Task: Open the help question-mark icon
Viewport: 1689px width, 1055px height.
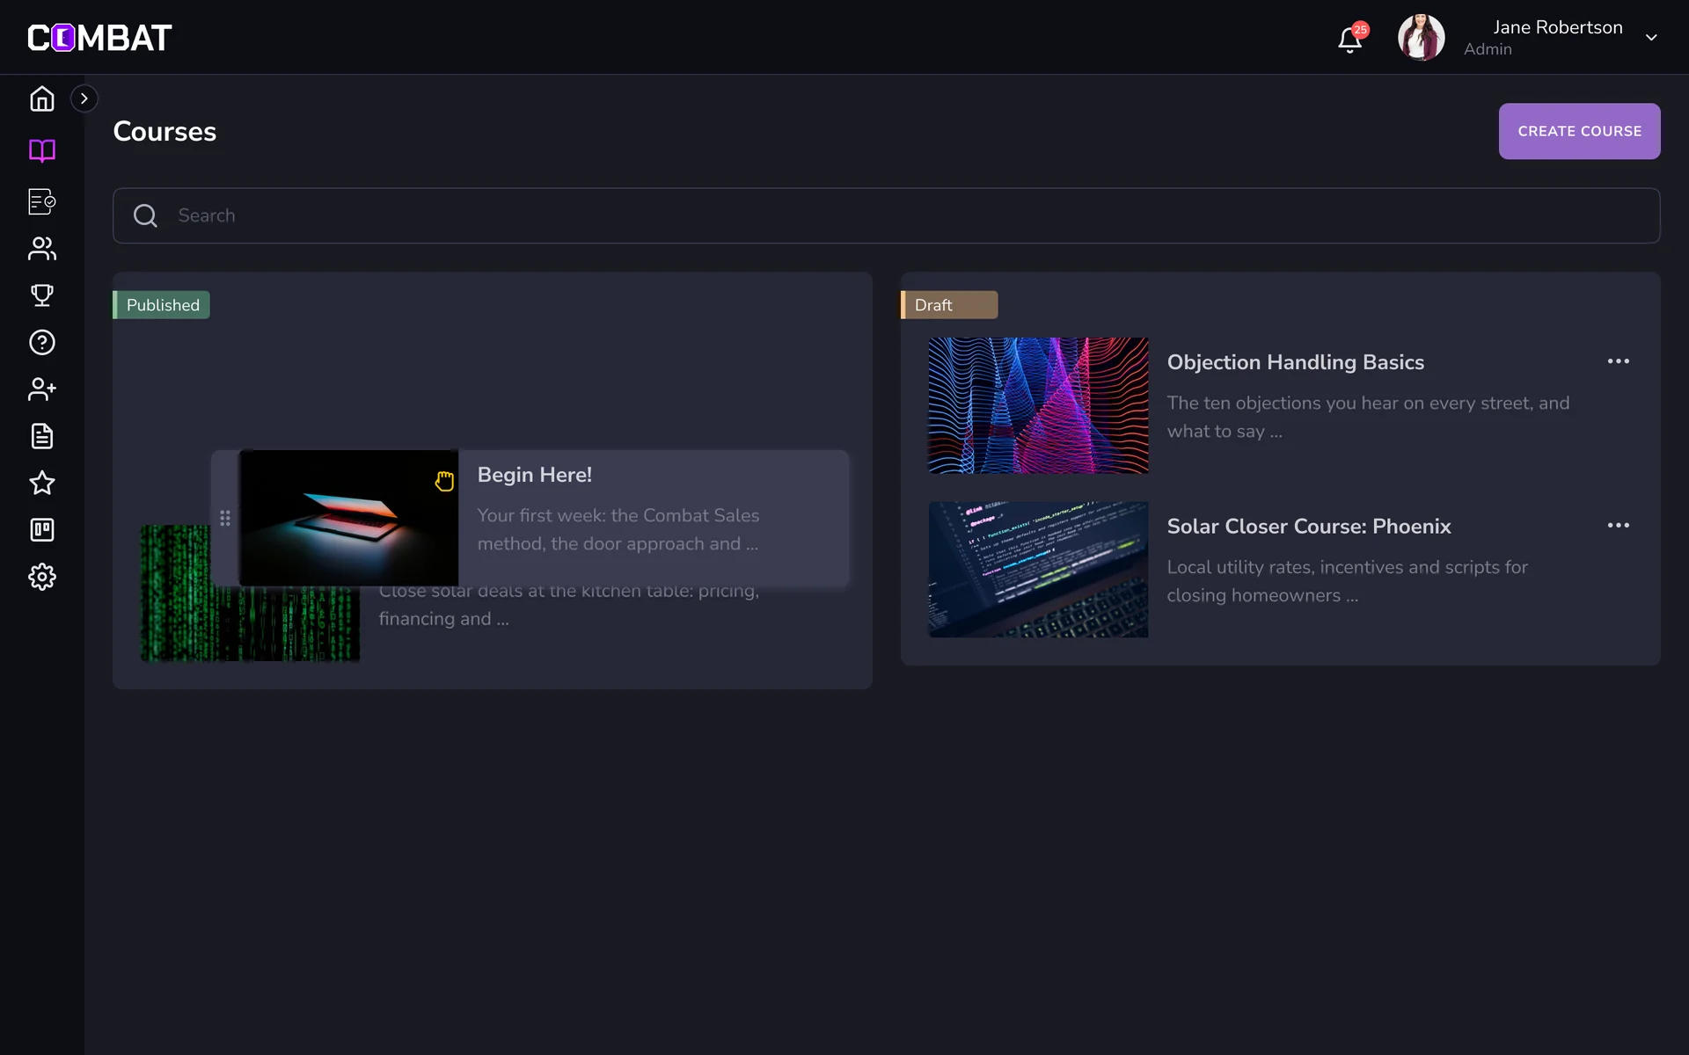Action: click(x=42, y=342)
